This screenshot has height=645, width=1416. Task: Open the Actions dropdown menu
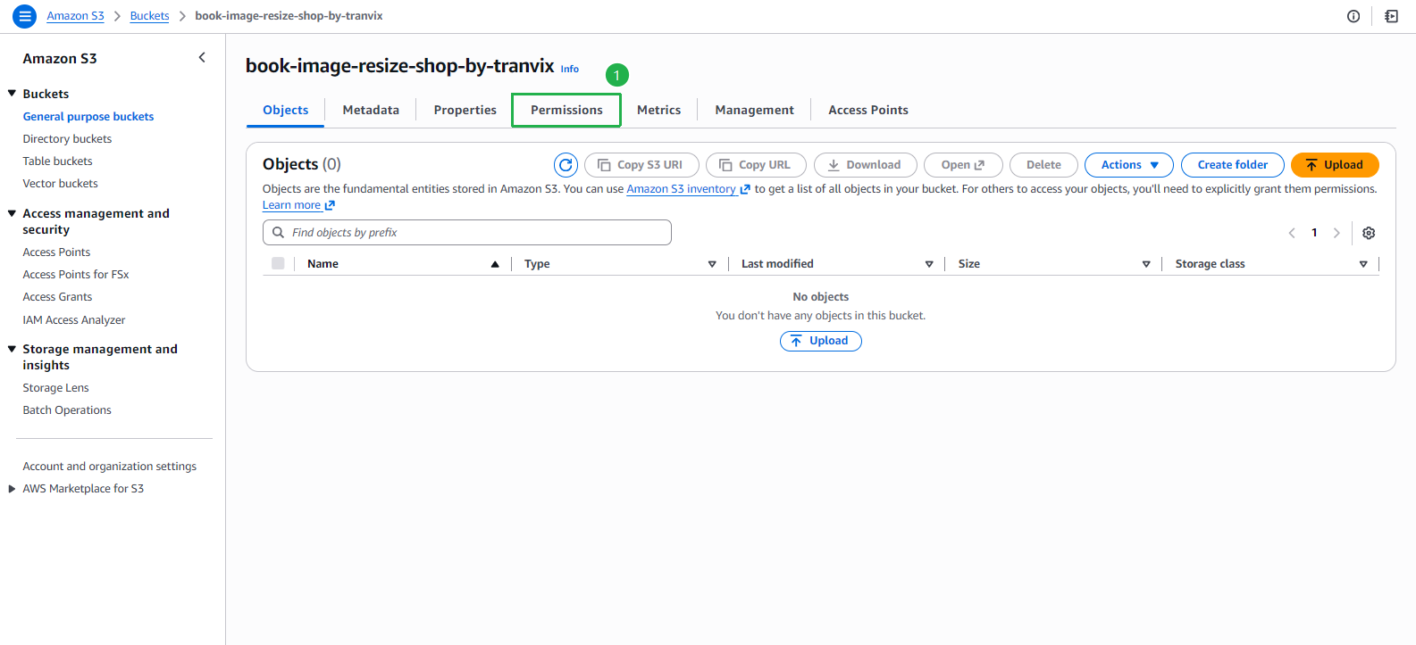(1129, 165)
